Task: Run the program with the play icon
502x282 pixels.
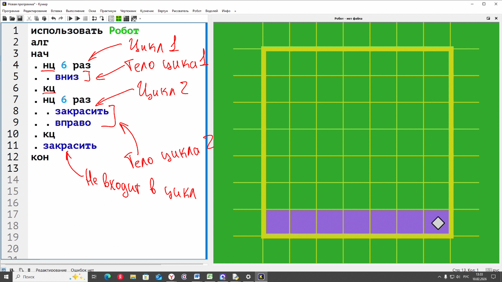Action: 70,18
